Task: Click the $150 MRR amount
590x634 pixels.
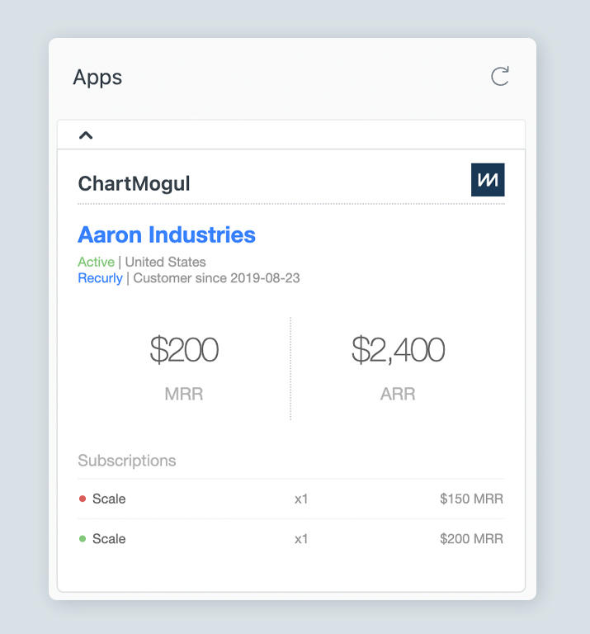Action: coord(472,499)
